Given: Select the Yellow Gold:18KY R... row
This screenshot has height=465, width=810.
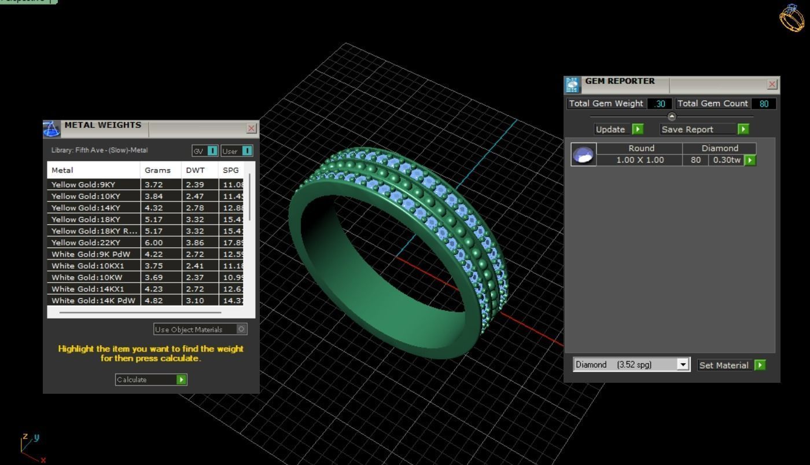Looking at the screenshot, I should coord(146,230).
